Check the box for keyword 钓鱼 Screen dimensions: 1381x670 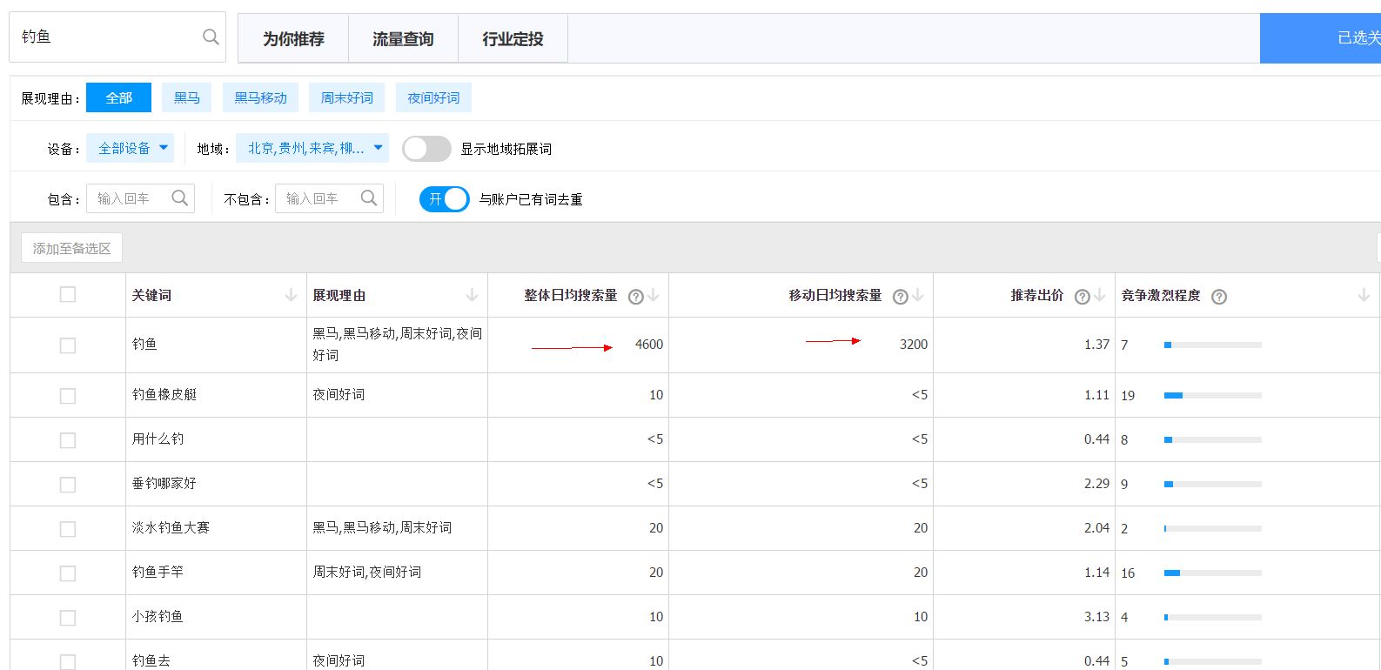pyautogui.click(x=68, y=345)
